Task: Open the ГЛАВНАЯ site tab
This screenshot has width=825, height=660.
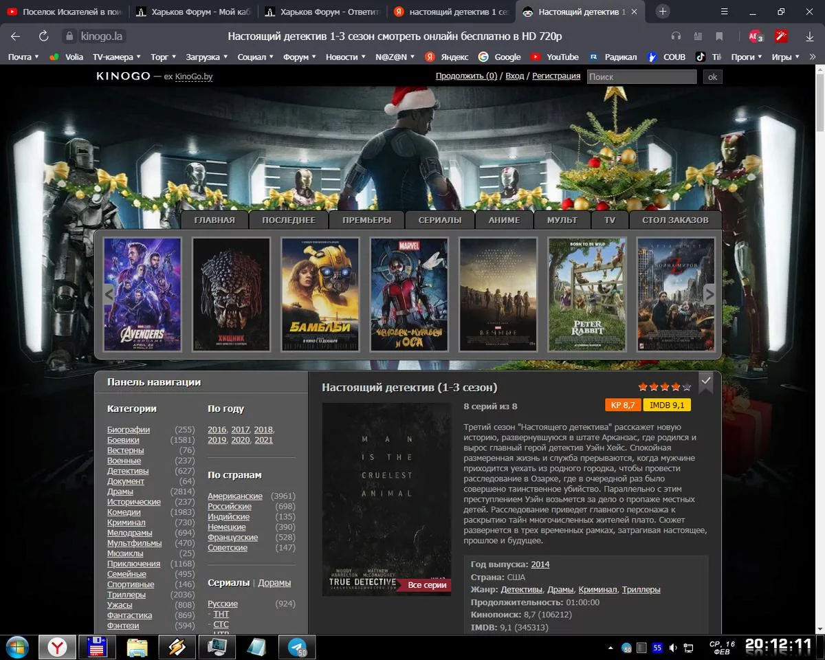Action: tap(214, 220)
